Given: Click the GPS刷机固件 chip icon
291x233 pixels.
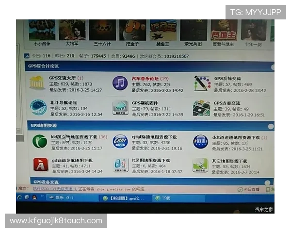Looking at the screenshot, I should (x=120, y=108).
